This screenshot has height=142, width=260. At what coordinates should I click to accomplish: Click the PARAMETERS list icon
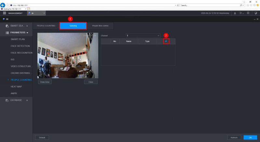[7, 32]
